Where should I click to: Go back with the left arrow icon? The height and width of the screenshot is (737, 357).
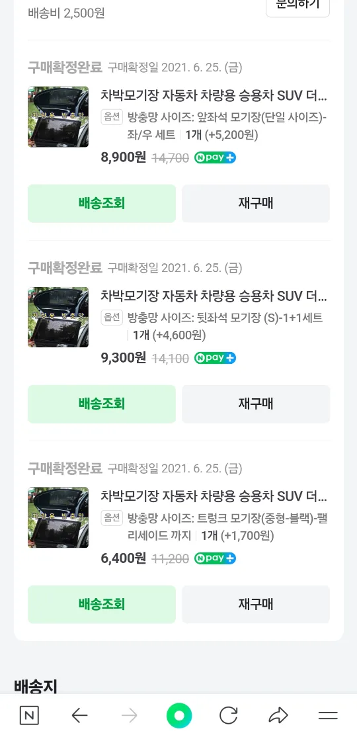click(79, 716)
